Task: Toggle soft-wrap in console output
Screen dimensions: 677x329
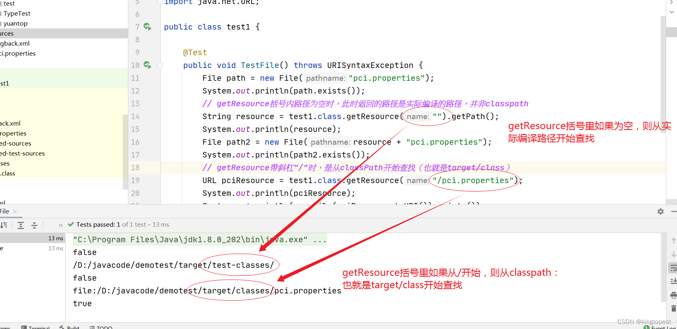Action: pos(673,268)
